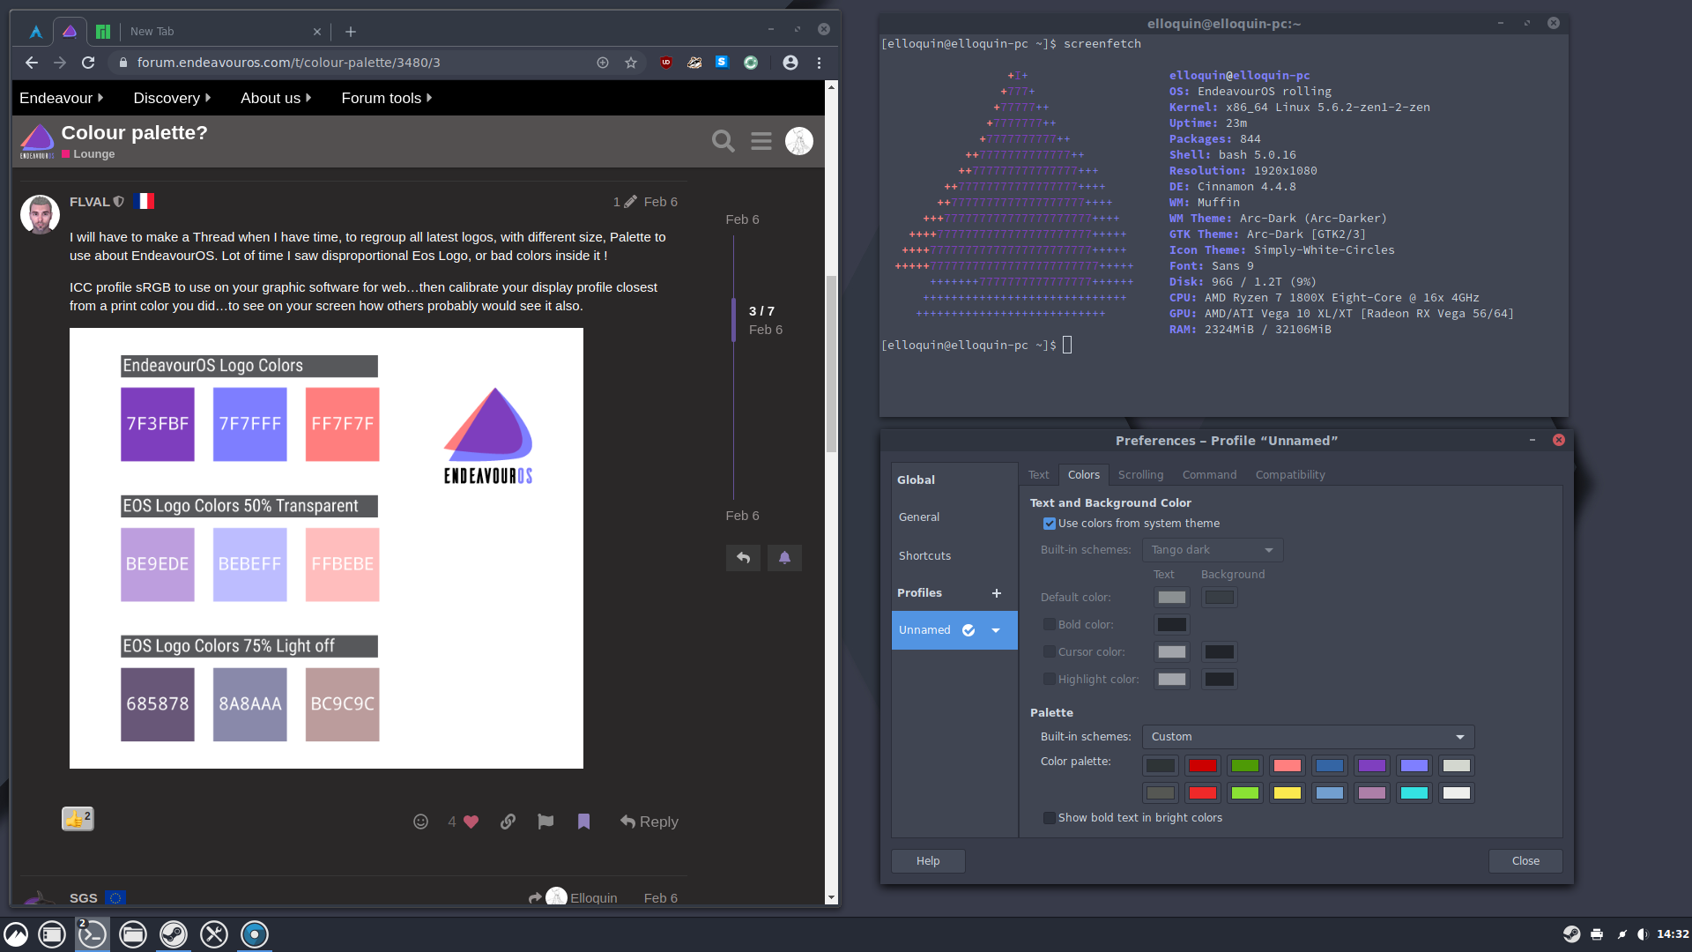Open the Tango dark built-in schemes dropdown

coord(1213,550)
